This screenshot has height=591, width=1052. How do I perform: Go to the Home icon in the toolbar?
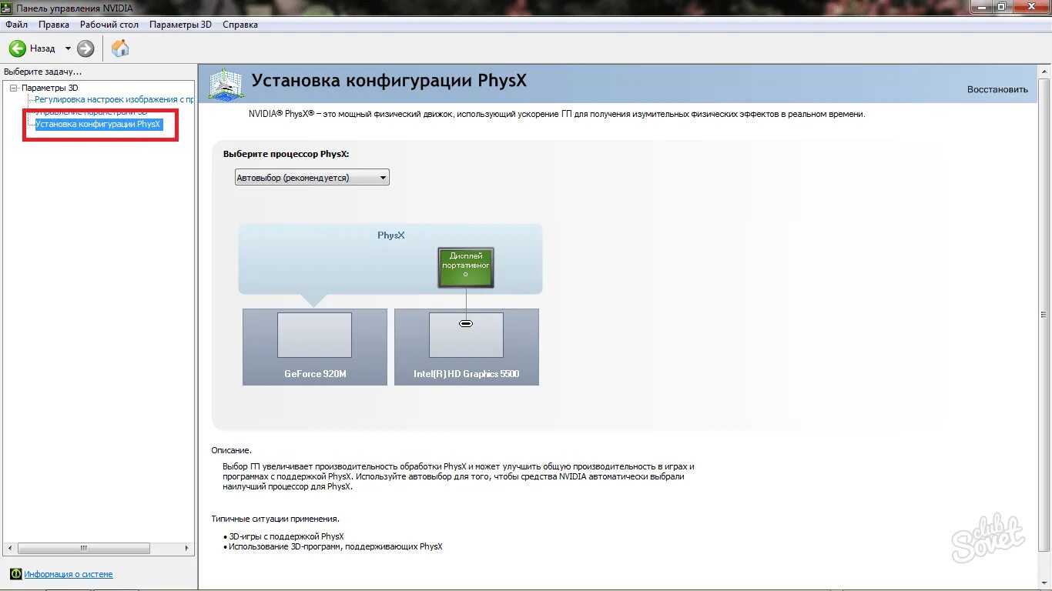(x=120, y=48)
